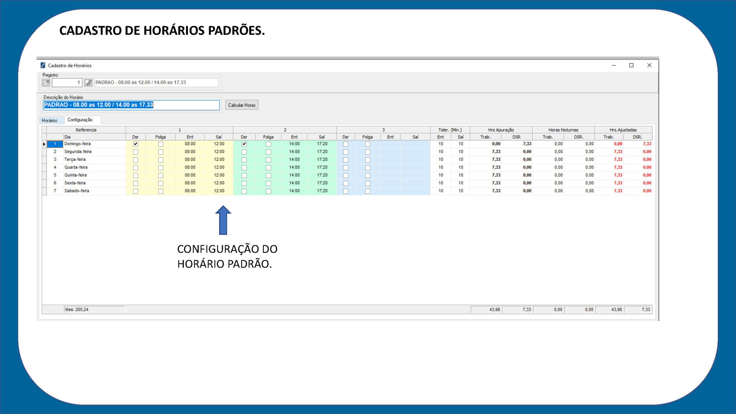Close the Cadastro de Horários window
Image resolution: width=736 pixels, height=414 pixels.
pos(649,65)
